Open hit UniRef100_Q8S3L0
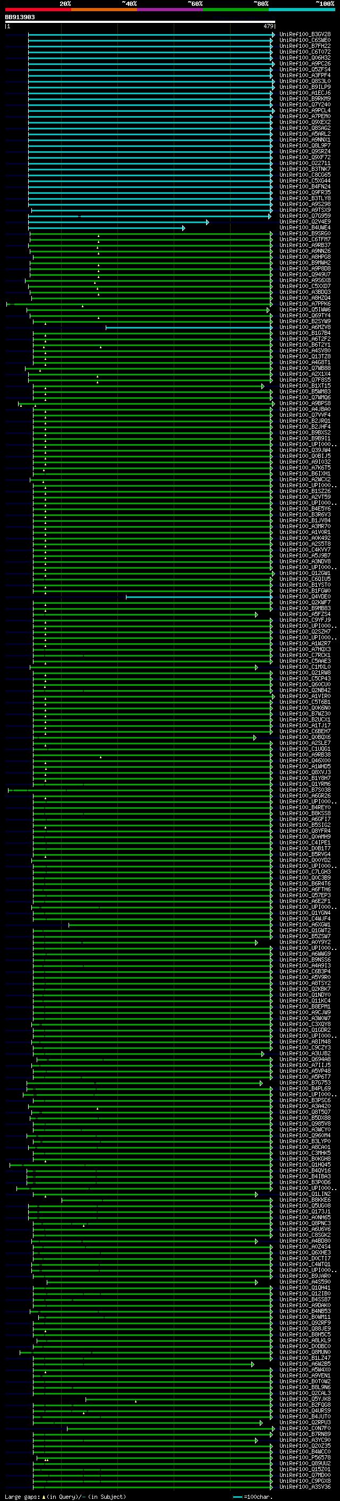Image resolution: width=340 pixels, height=1501 pixels. [305, 81]
